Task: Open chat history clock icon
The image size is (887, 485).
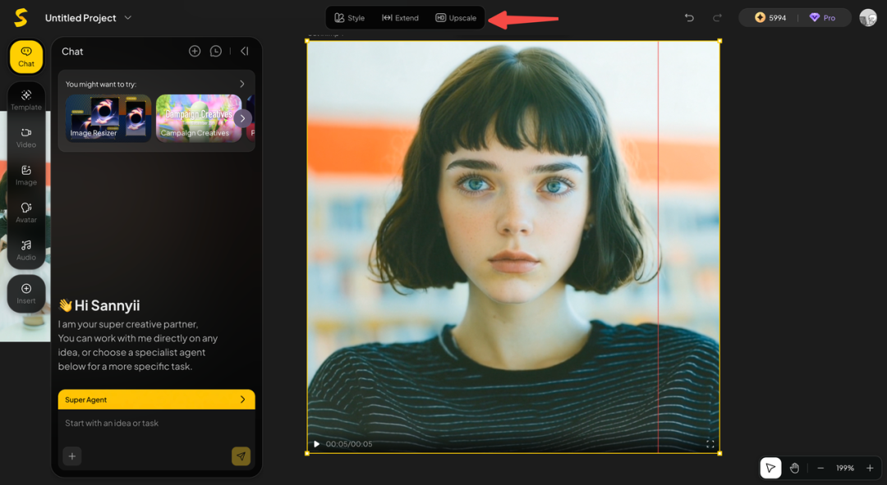Action: point(216,51)
